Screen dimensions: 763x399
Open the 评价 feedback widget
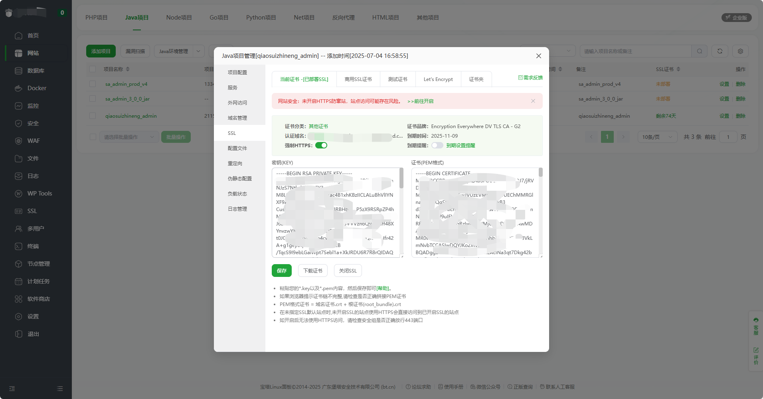coord(756,356)
